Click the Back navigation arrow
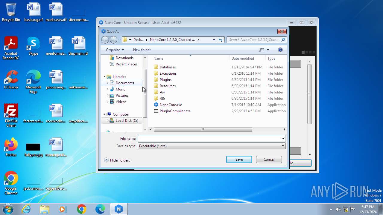Image resolution: width=383 pixels, height=215 pixels. click(105, 40)
